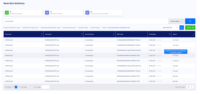Sort table by Username column arrows
200x94 pixels.
click(82, 34)
